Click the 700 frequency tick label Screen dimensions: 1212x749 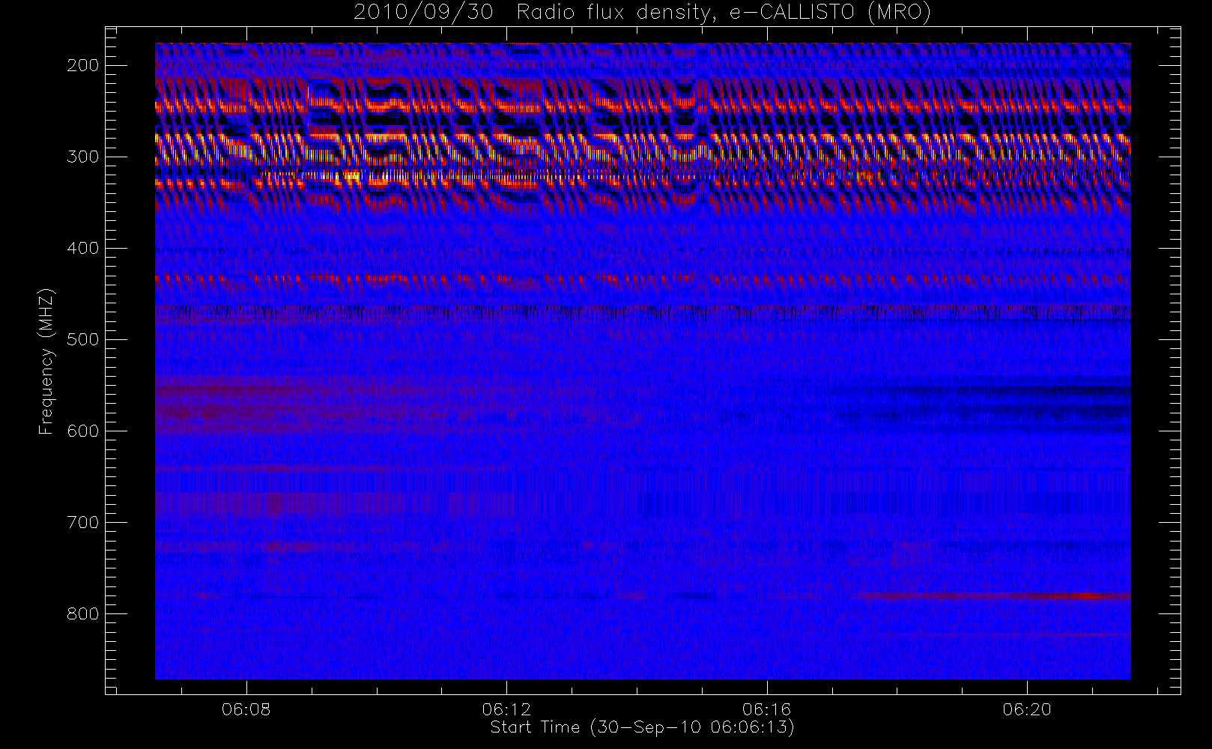pyautogui.click(x=83, y=522)
